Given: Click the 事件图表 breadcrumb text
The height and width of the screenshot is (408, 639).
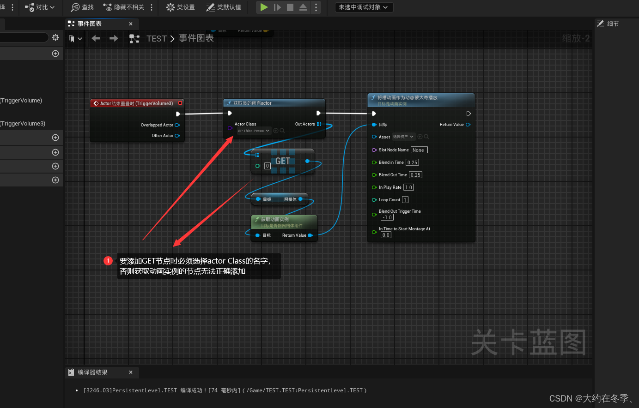Looking at the screenshot, I should pyautogui.click(x=196, y=38).
